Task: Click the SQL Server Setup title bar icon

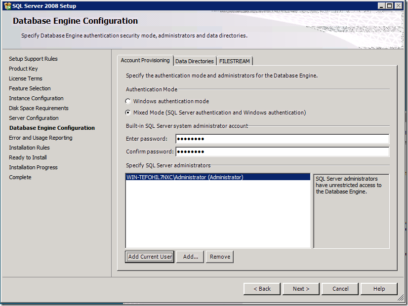Action: [7, 6]
